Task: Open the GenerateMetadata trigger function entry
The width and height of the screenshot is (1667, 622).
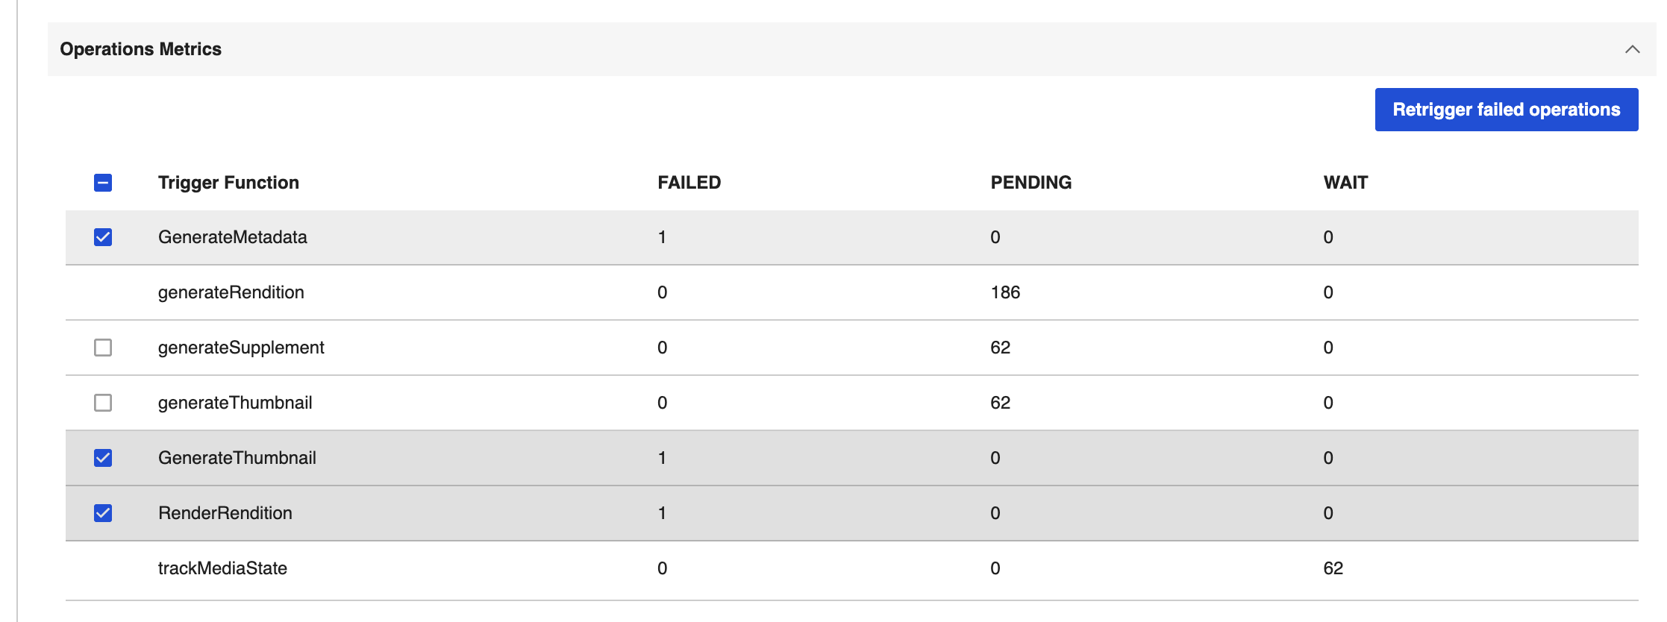Action: click(x=234, y=237)
